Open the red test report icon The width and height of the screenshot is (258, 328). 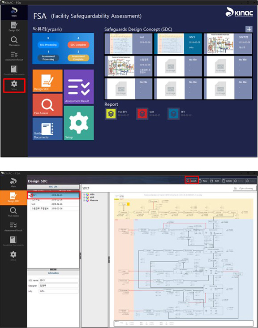point(142,113)
